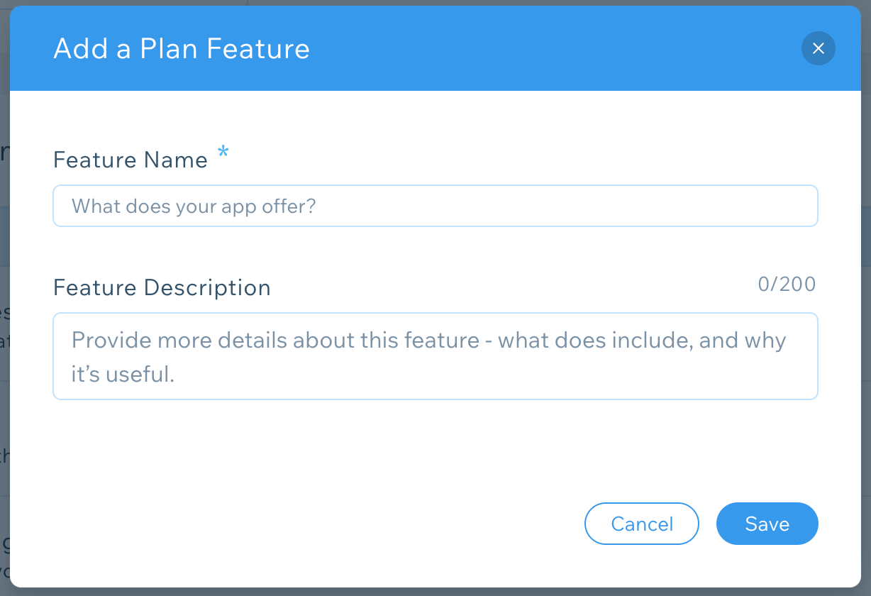Click the Save button
This screenshot has height=596, width=871.
(767, 524)
